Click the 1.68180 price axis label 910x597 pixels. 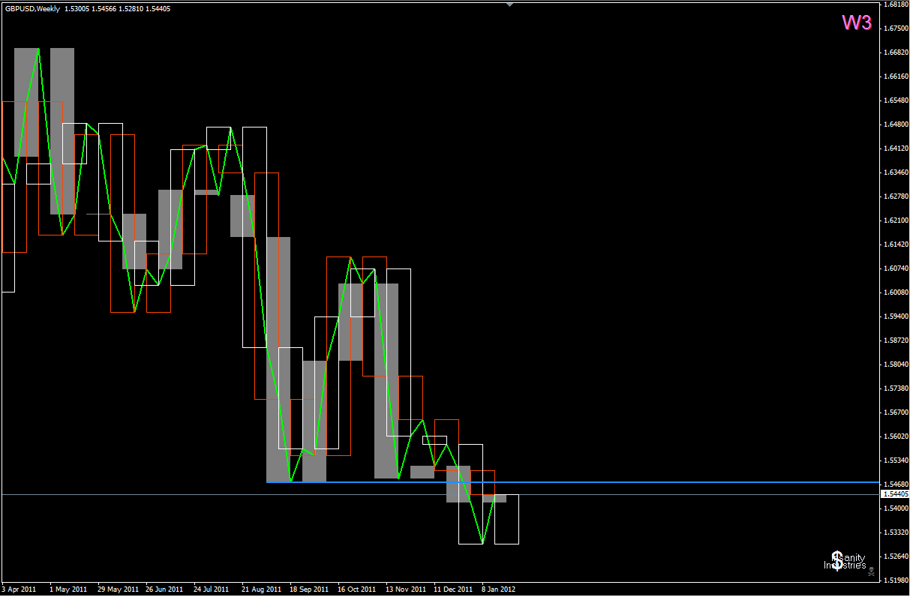tap(896, 4)
